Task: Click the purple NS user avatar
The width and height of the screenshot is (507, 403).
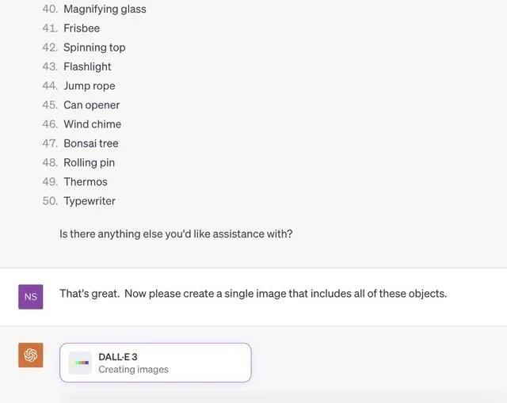Action: [31, 296]
